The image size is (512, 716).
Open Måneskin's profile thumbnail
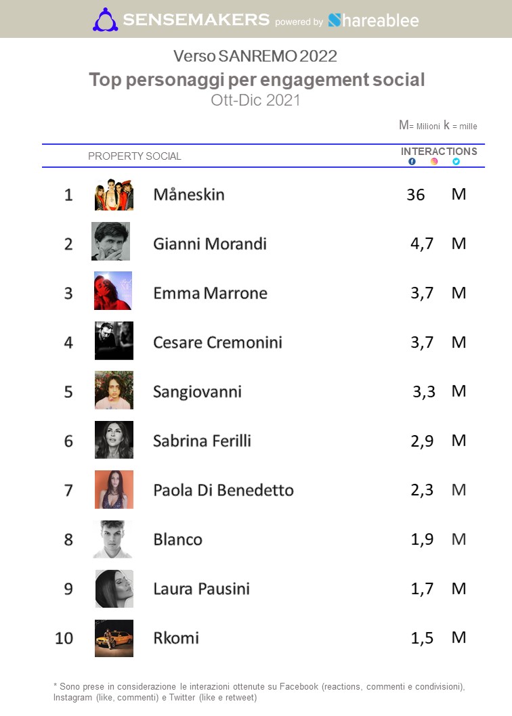click(114, 195)
